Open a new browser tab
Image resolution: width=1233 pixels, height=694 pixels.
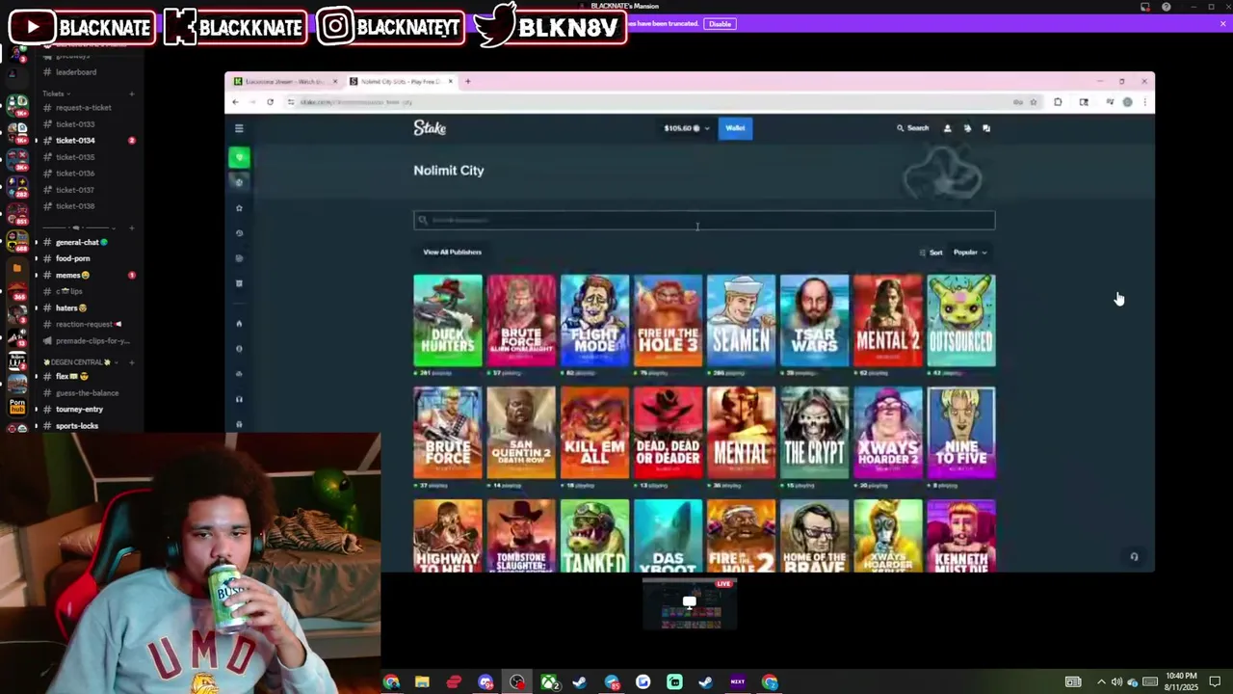coord(468,81)
